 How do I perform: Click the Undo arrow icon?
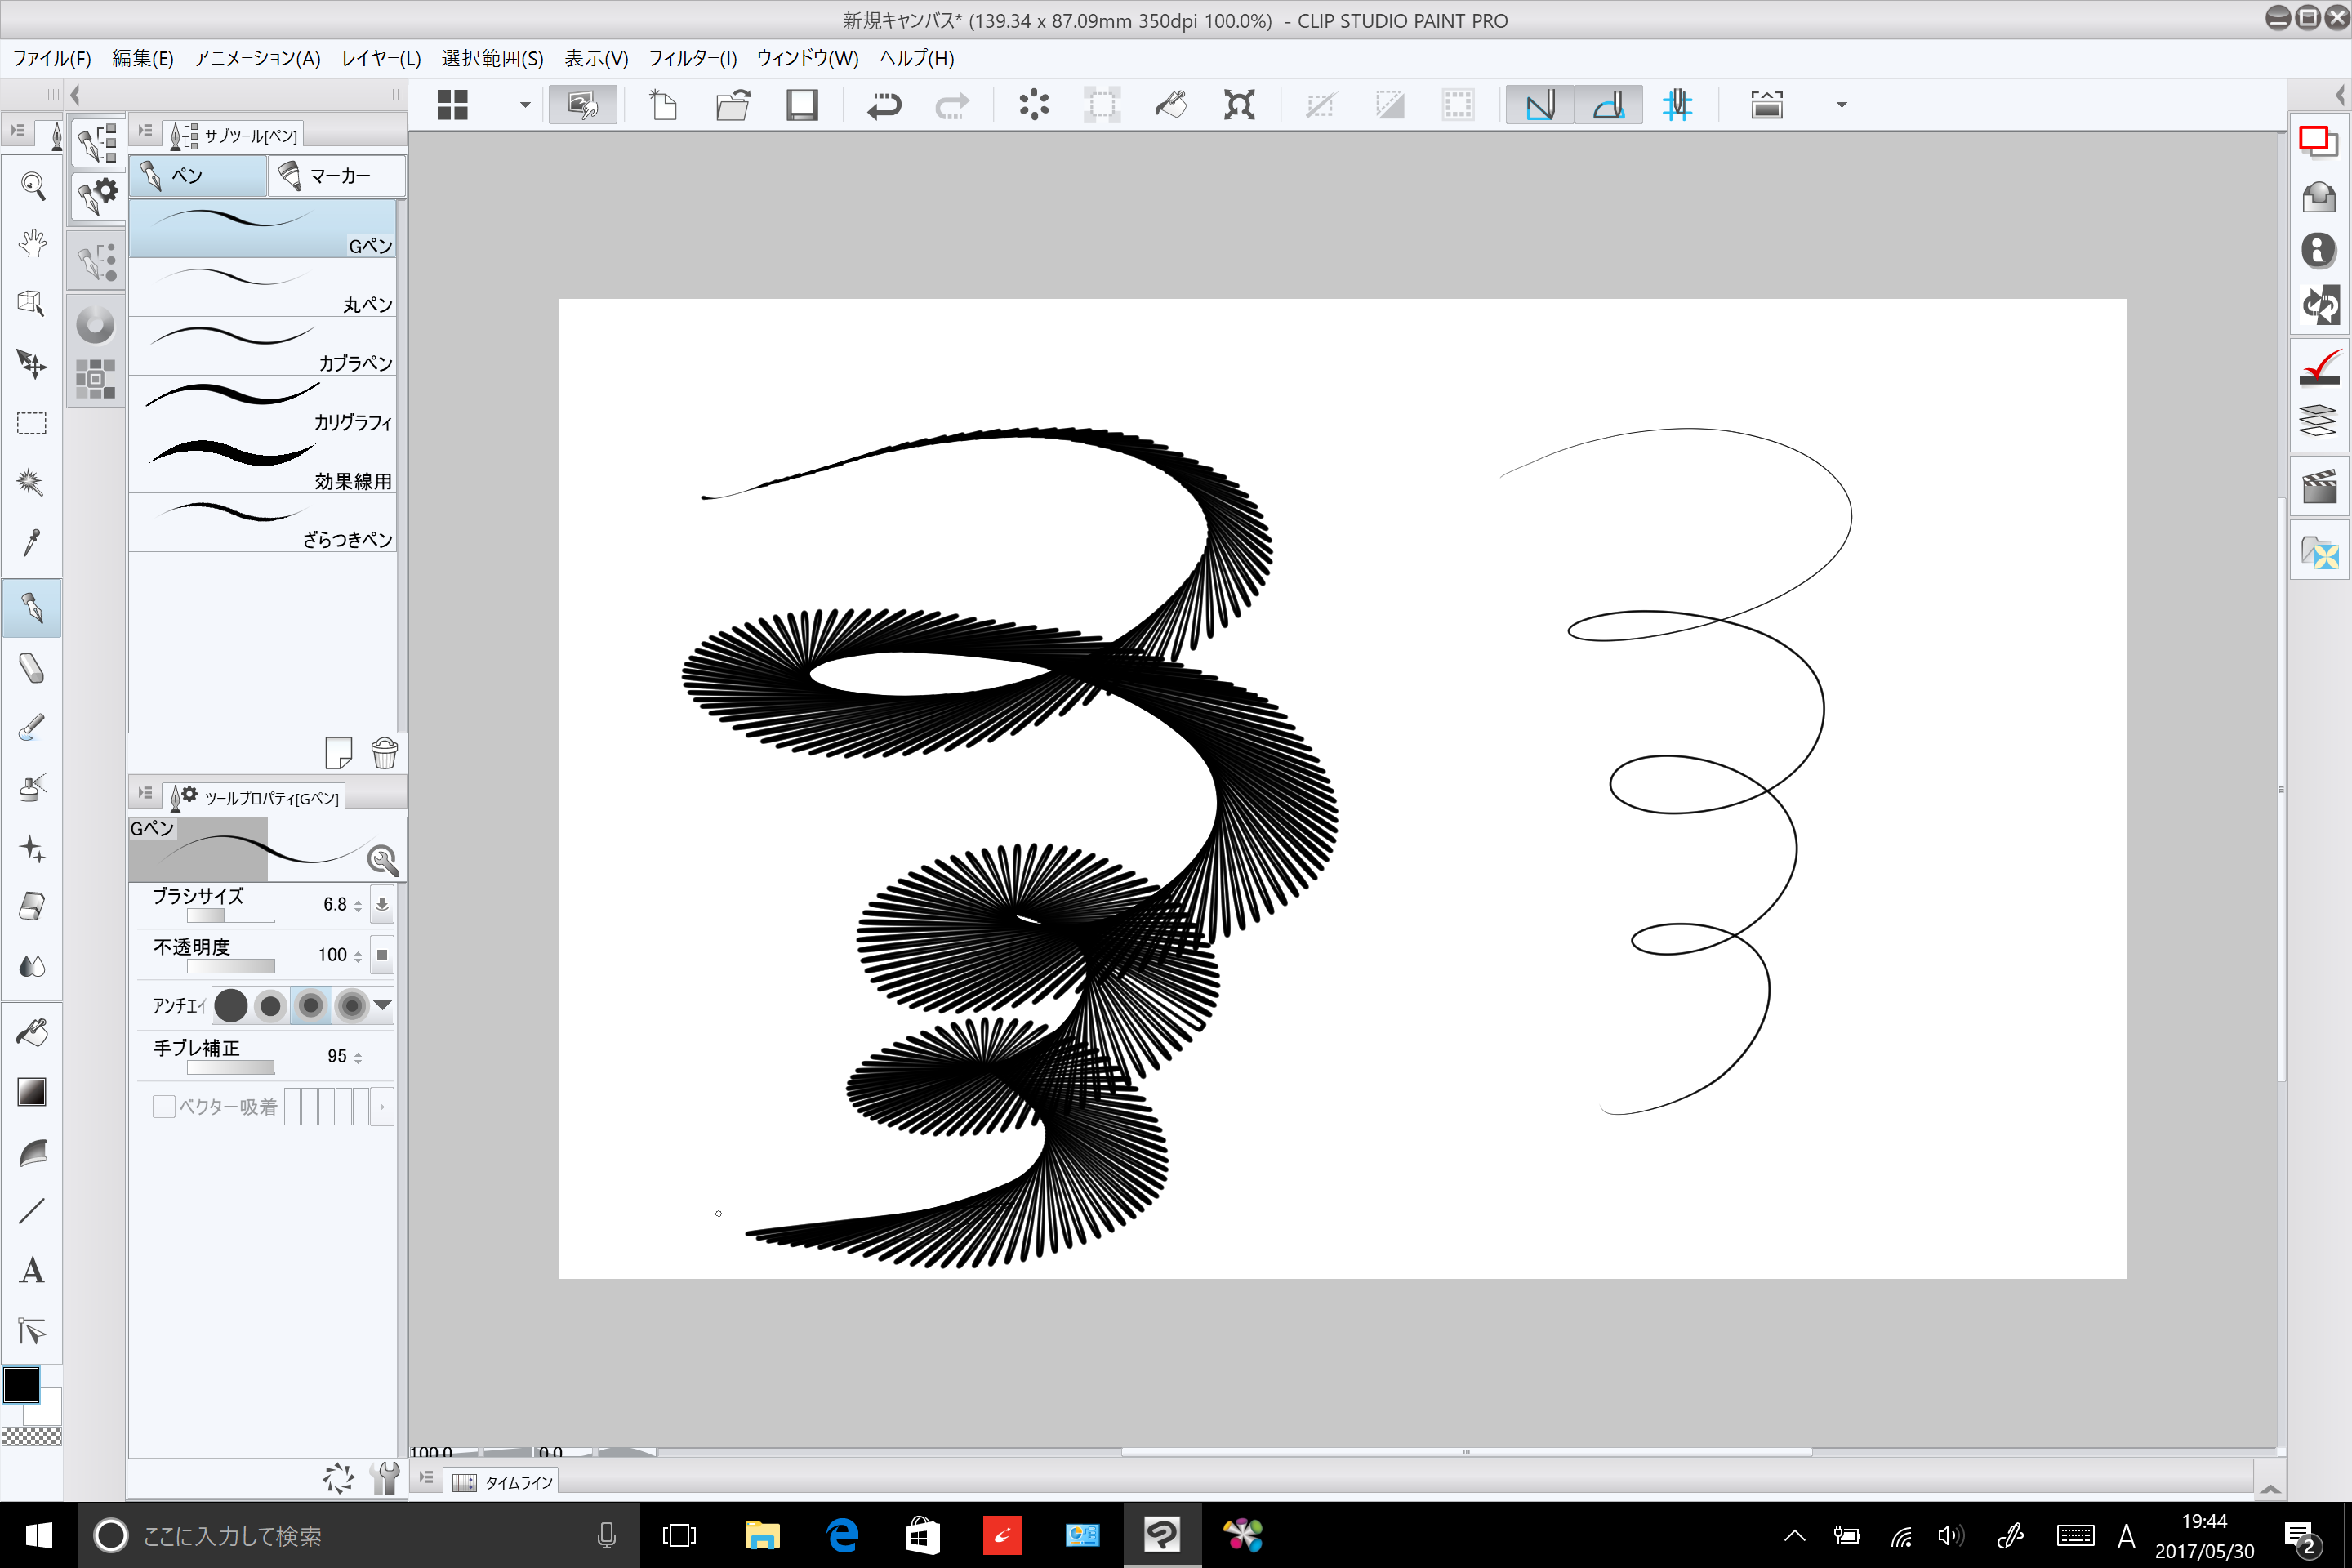pos(883,105)
